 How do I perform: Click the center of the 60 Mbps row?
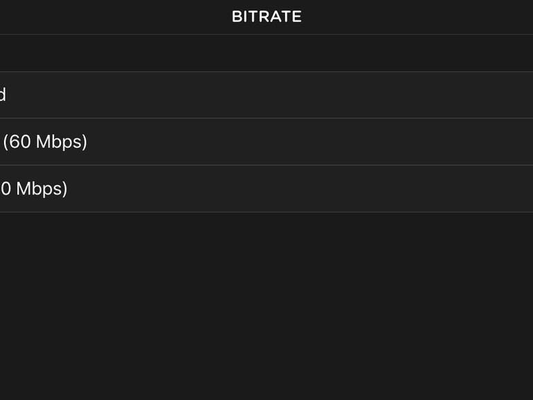[x=266, y=142]
